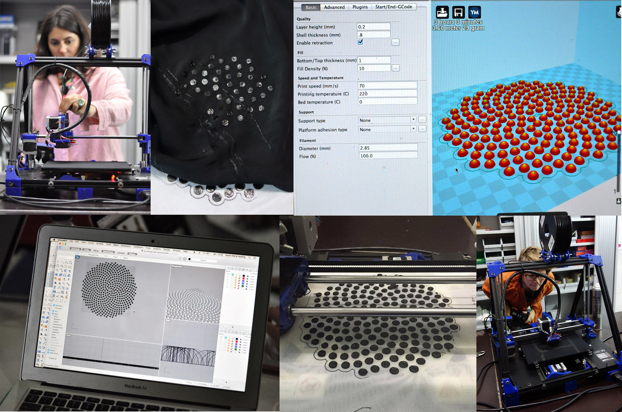Switch to the Advanced tab
The width and height of the screenshot is (622, 412).
334,7
